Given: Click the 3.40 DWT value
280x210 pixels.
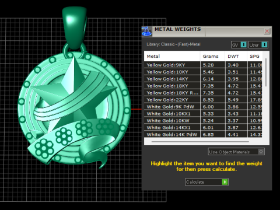Looking at the screenshot, I should click(233, 65).
